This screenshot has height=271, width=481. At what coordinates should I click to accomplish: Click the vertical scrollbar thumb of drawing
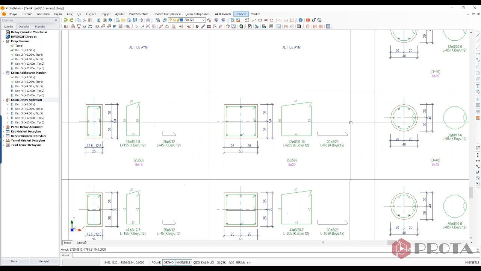click(x=471, y=193)
